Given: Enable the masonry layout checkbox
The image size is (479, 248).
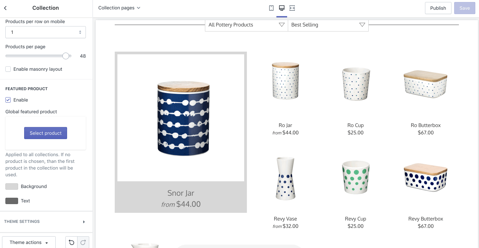Looking at the screenshot, I should tap(8, 69).
